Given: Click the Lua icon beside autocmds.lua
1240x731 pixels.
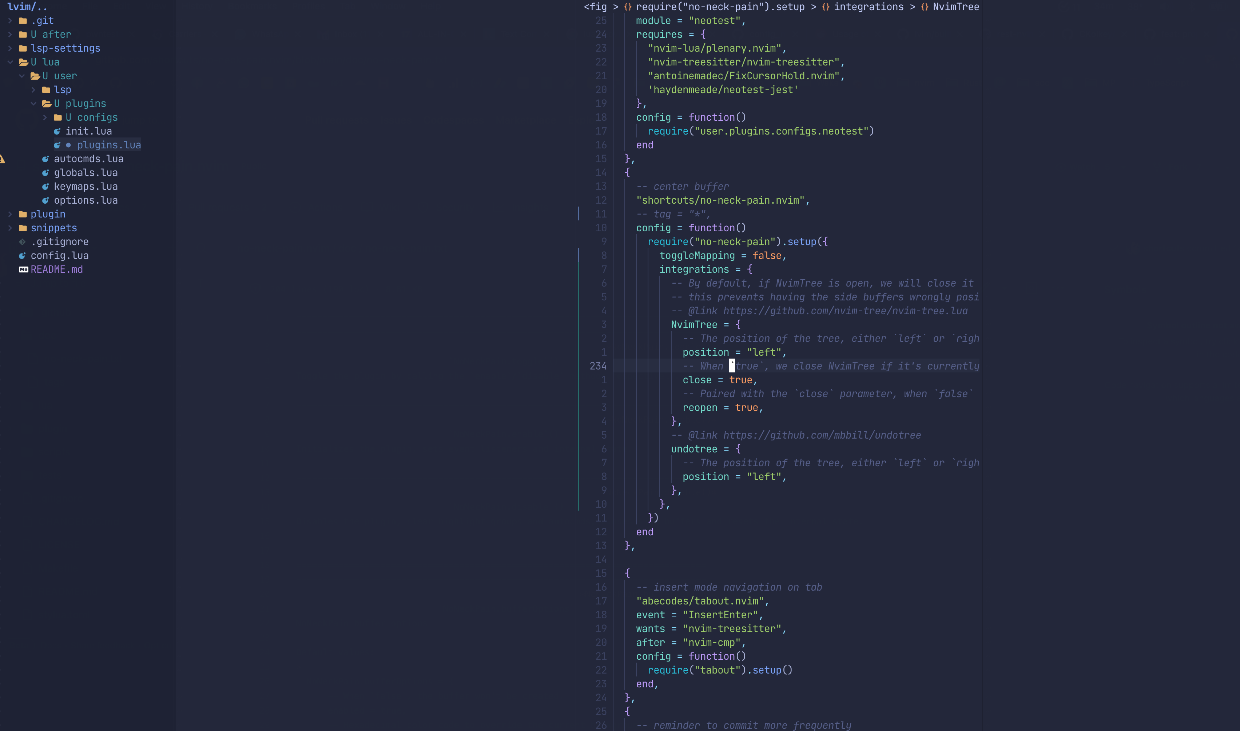Looking at the screenshot, I should click(x=45, y=159).
